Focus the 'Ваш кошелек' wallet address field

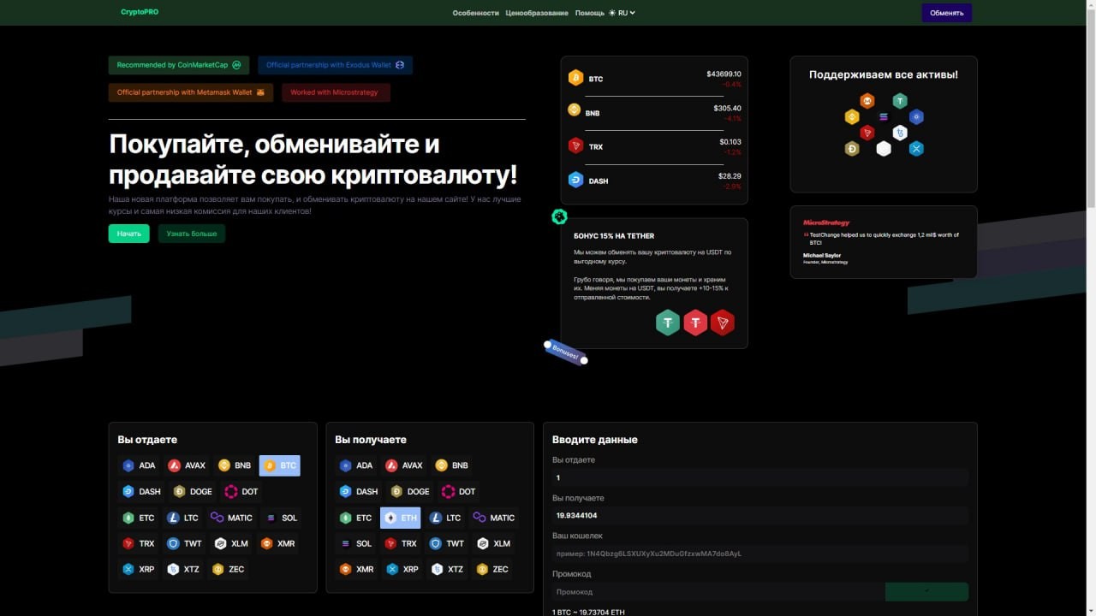pos(760,554)
